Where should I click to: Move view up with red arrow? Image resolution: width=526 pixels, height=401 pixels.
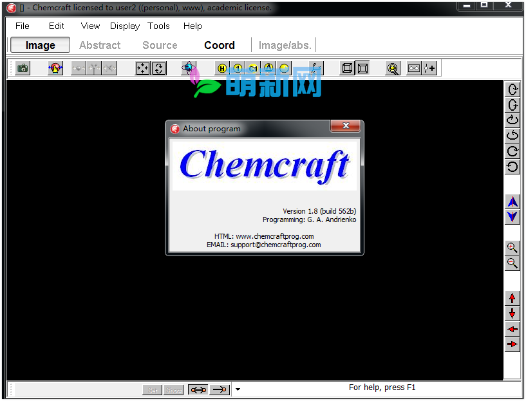(x=512, y=299)
